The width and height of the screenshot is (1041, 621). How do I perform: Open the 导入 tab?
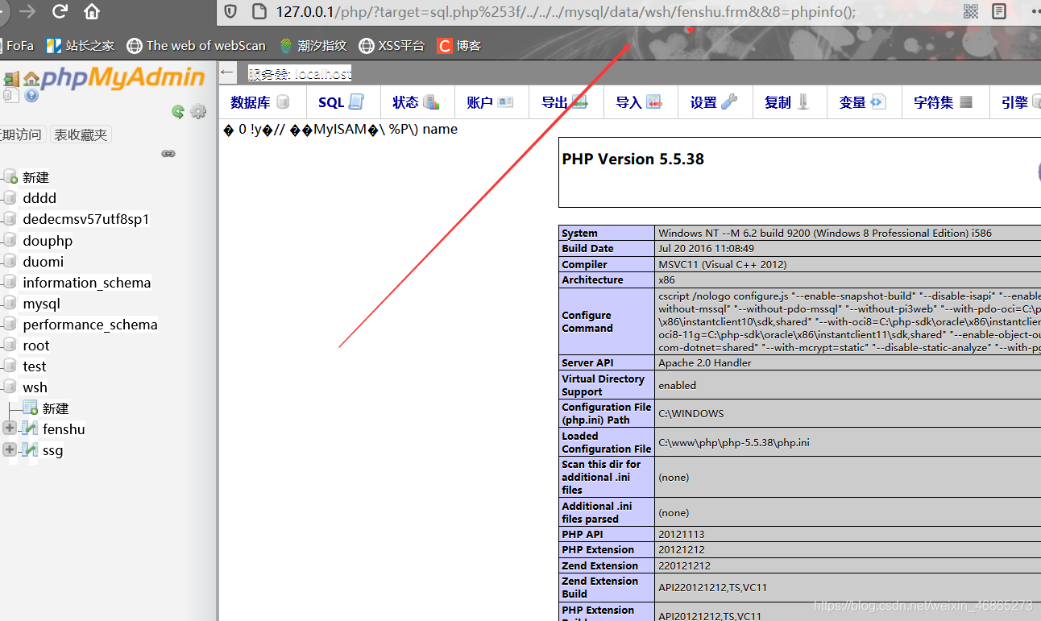(639, 102)
